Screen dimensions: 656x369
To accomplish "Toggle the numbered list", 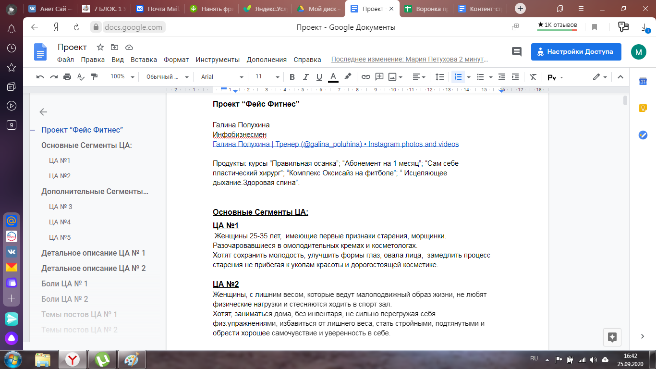I will [x=458, y=77].
